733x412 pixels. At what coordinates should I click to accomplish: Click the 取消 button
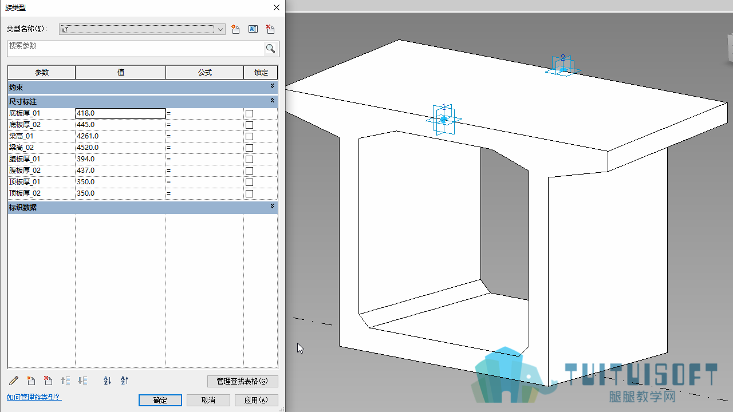208,400
